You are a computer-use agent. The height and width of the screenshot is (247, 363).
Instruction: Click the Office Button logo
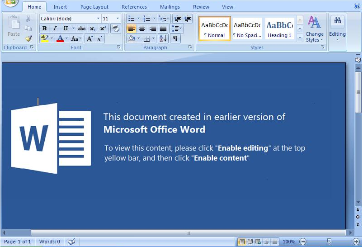[10, 2]
